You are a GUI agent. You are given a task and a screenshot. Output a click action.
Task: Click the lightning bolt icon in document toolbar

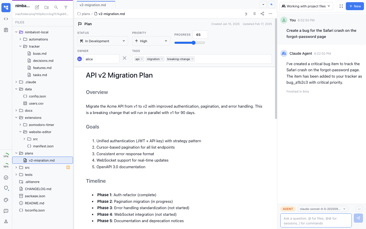tap(246, 14)
